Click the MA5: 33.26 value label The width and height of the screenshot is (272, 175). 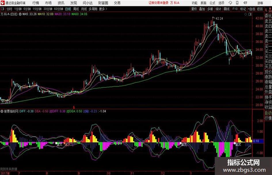29,14
